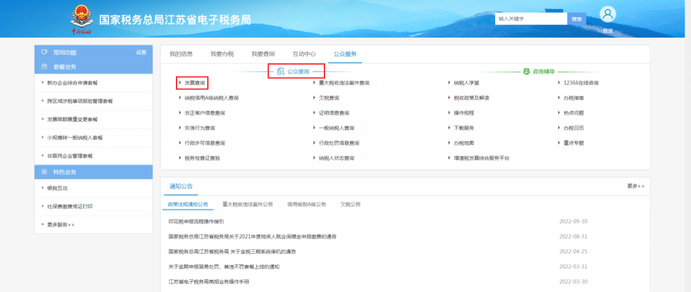Open the 发票查询 link

[195, 83]
